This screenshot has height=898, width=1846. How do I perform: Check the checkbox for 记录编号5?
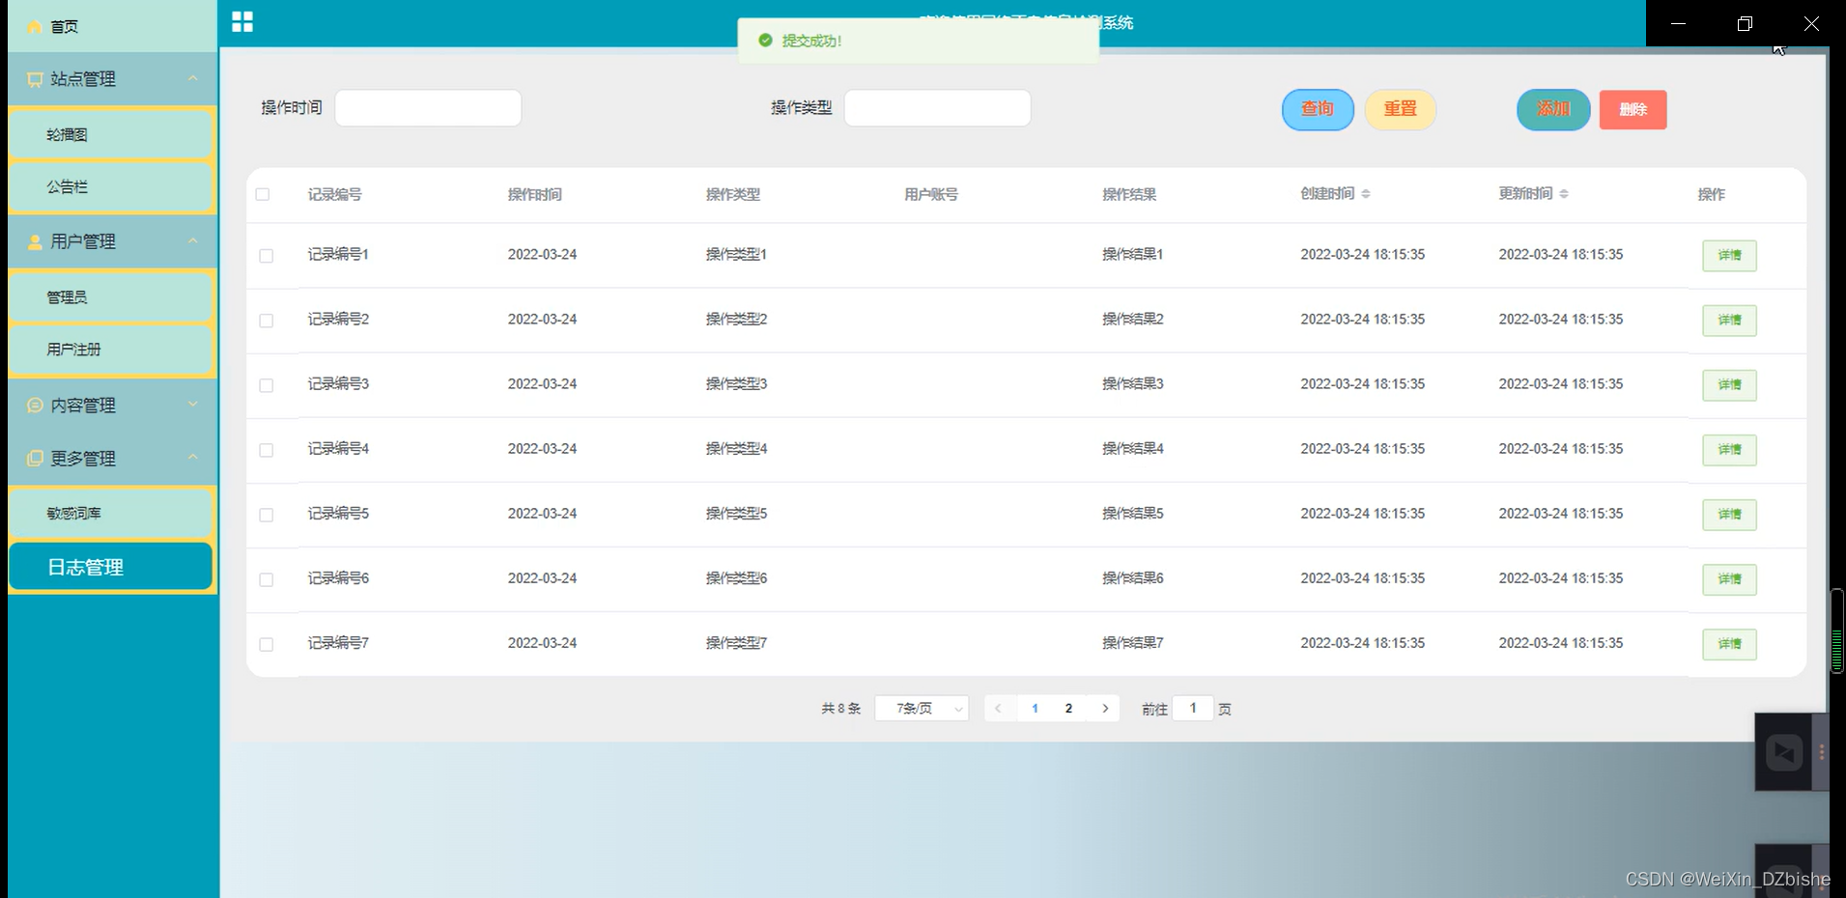[x=267, y=515]
